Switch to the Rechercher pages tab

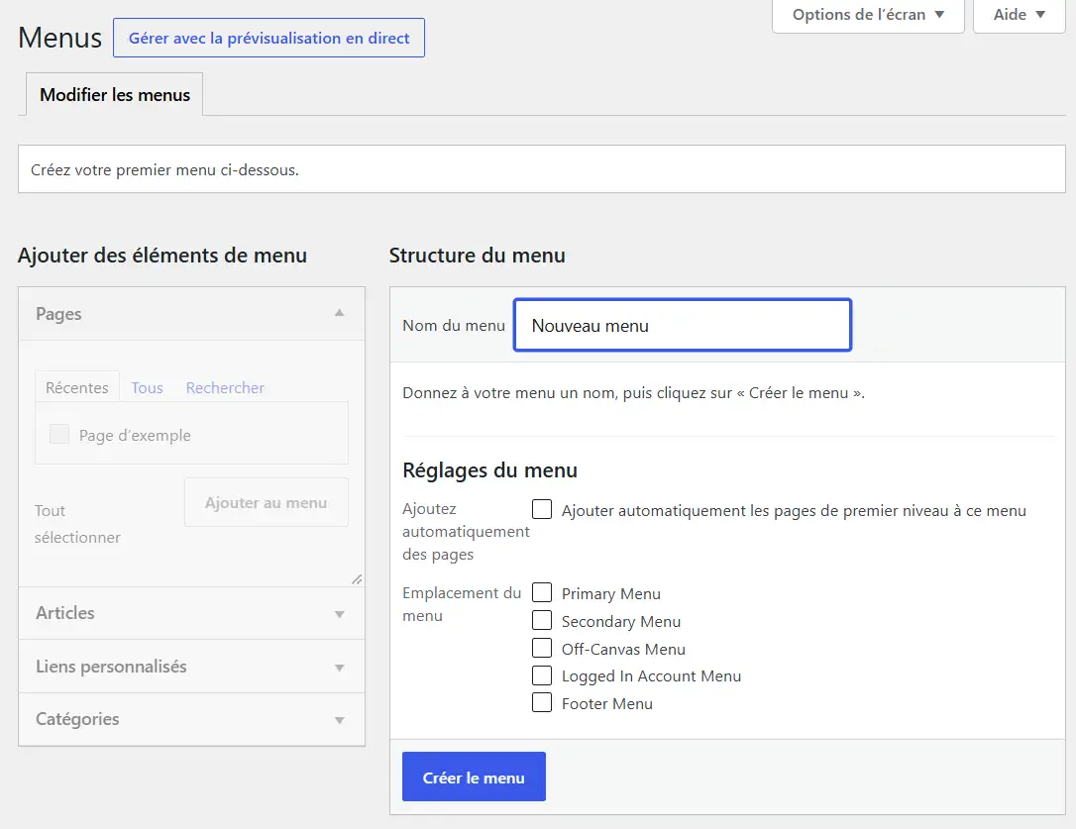(x=225, y=387)
